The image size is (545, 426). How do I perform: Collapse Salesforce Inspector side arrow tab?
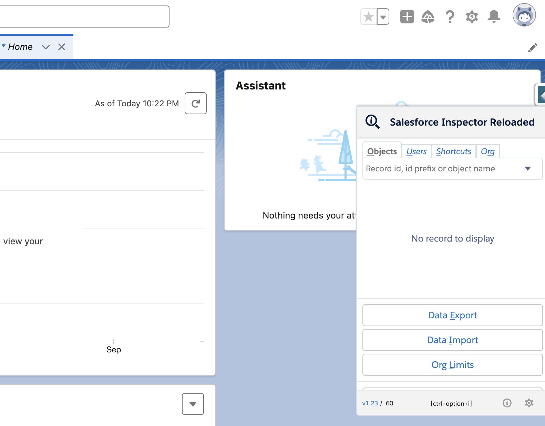(541, 94)
